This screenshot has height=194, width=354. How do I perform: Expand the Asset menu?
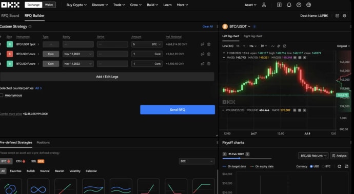pos(250,5)
